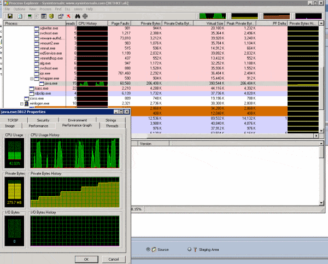Click the winlogon.exe process icon
This screenshot has height=264, width=328.
[x=27, y=103]
